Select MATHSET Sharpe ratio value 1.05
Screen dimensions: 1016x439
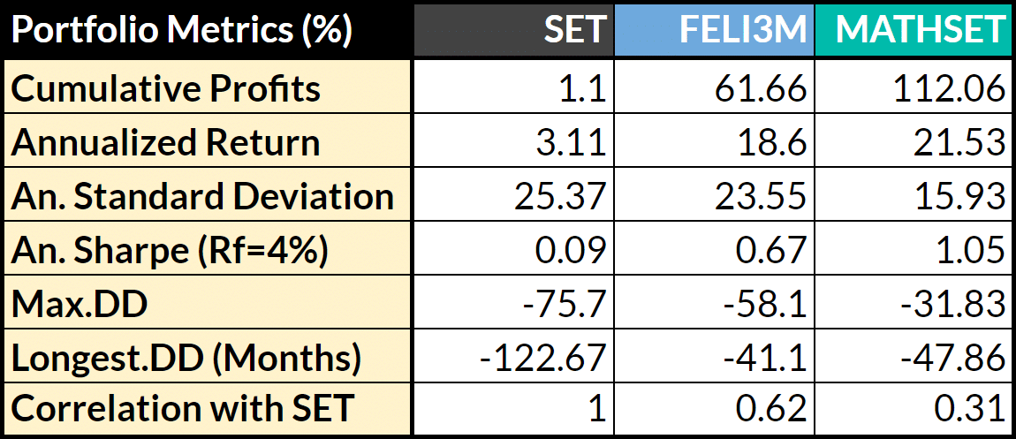(x=969, y=250)
